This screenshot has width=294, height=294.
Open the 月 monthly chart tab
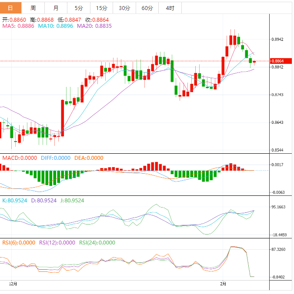click(x=56, y=8)
